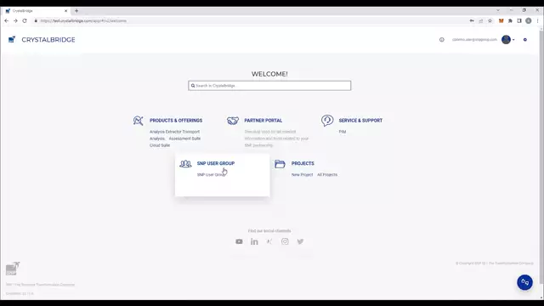This screenshot has width=544, height=306.
Task: View site info via the padlock icon
Action: click(x=36, y=20)
